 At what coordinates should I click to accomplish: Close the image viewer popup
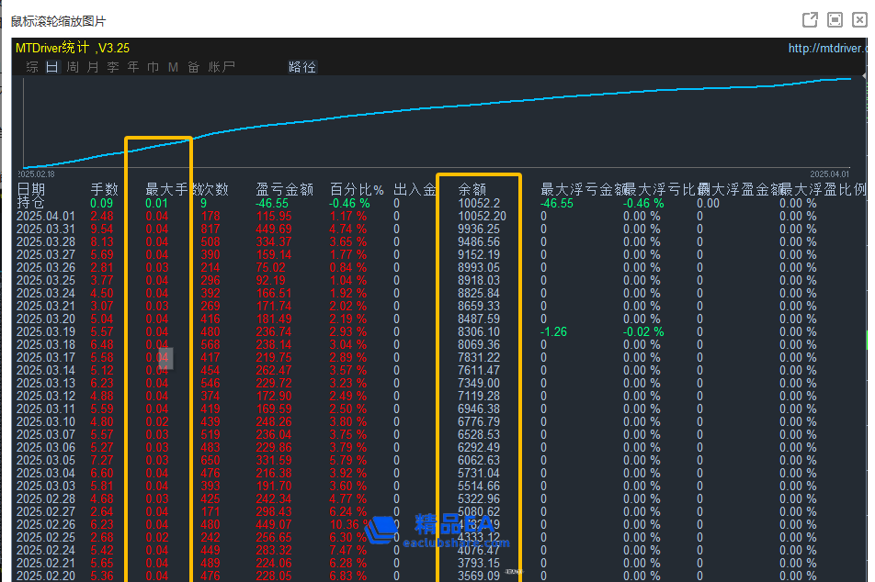pos(859,19)
